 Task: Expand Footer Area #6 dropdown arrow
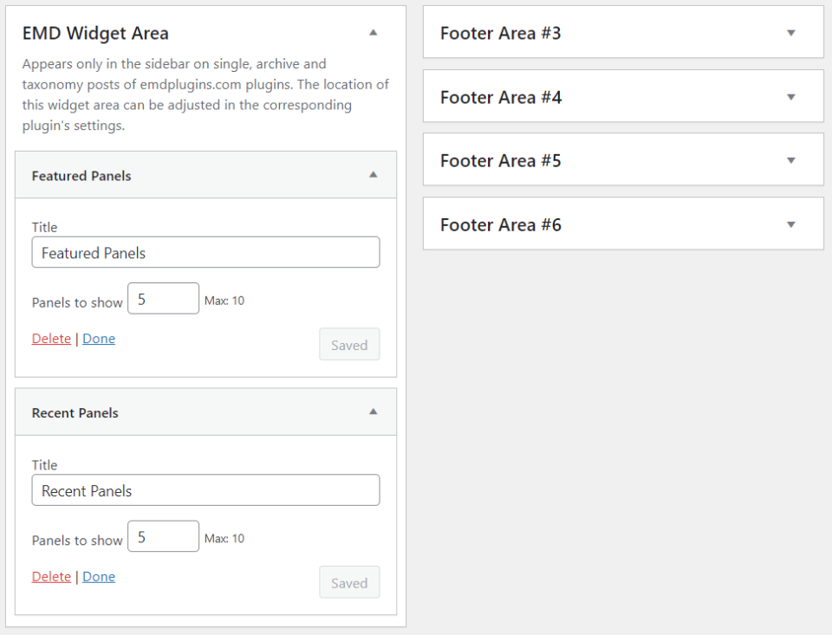coord(790,224)
